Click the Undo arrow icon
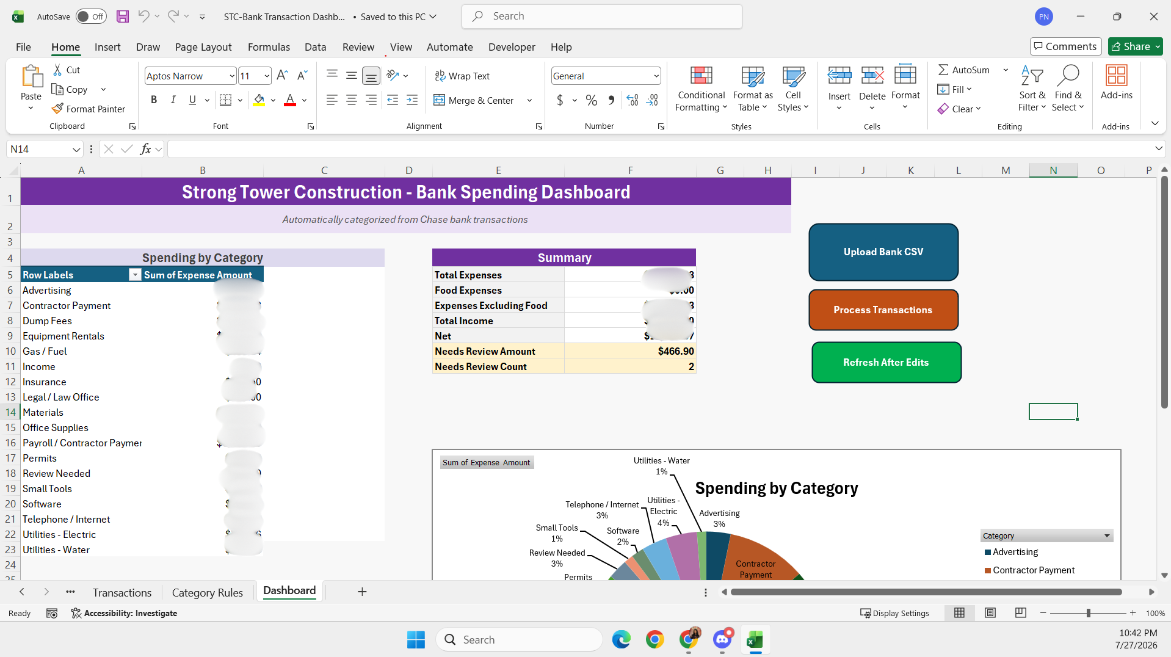Image resolution: width=1171 pixels, height=657 pixels. [x=143, y=16]
